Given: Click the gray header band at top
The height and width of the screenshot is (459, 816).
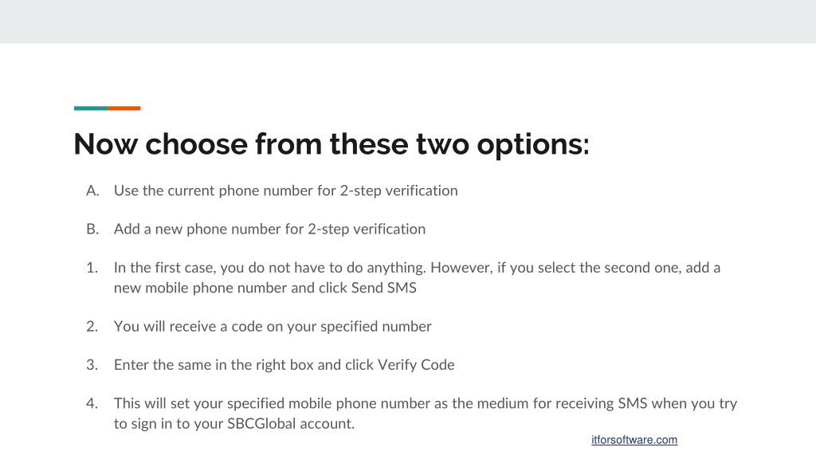Looking at the screenshot, I should 408,22.
